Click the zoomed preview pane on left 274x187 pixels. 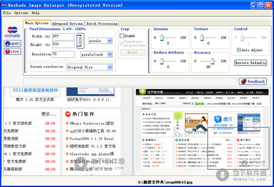coord(68,131)
